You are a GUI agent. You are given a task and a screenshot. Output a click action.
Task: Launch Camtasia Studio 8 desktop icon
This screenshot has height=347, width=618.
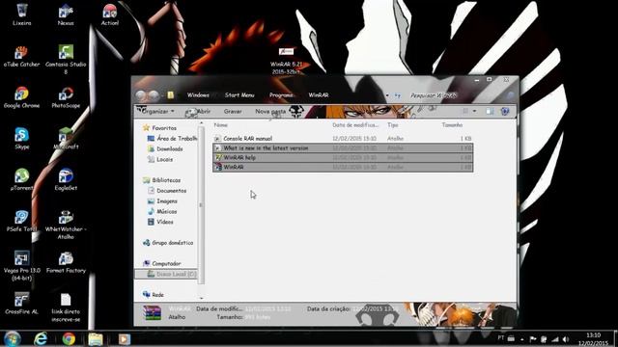click(66, 59)
